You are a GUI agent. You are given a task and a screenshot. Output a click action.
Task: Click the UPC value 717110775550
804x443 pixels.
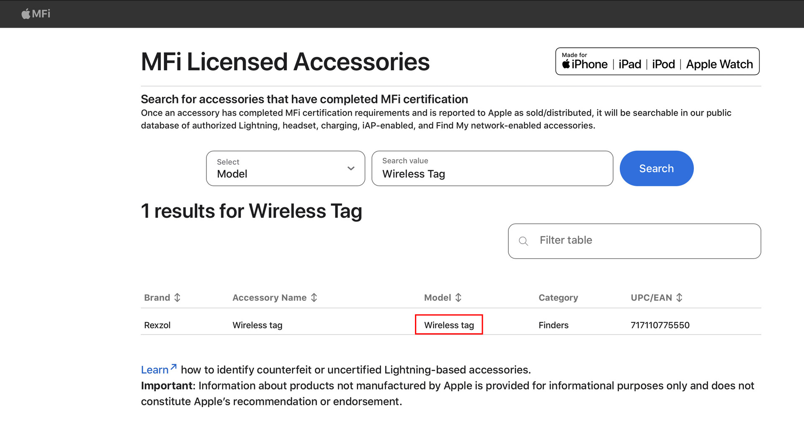pyautogui.click(x=660, y=325)
